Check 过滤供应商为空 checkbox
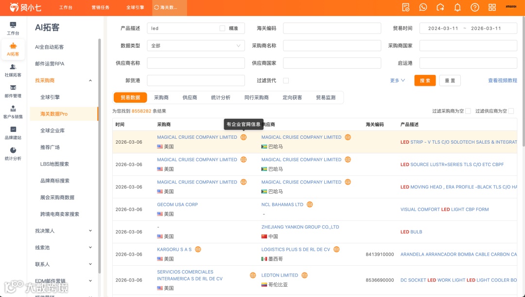Viewport: 525px width, 297px height. [x=511, y=111]
